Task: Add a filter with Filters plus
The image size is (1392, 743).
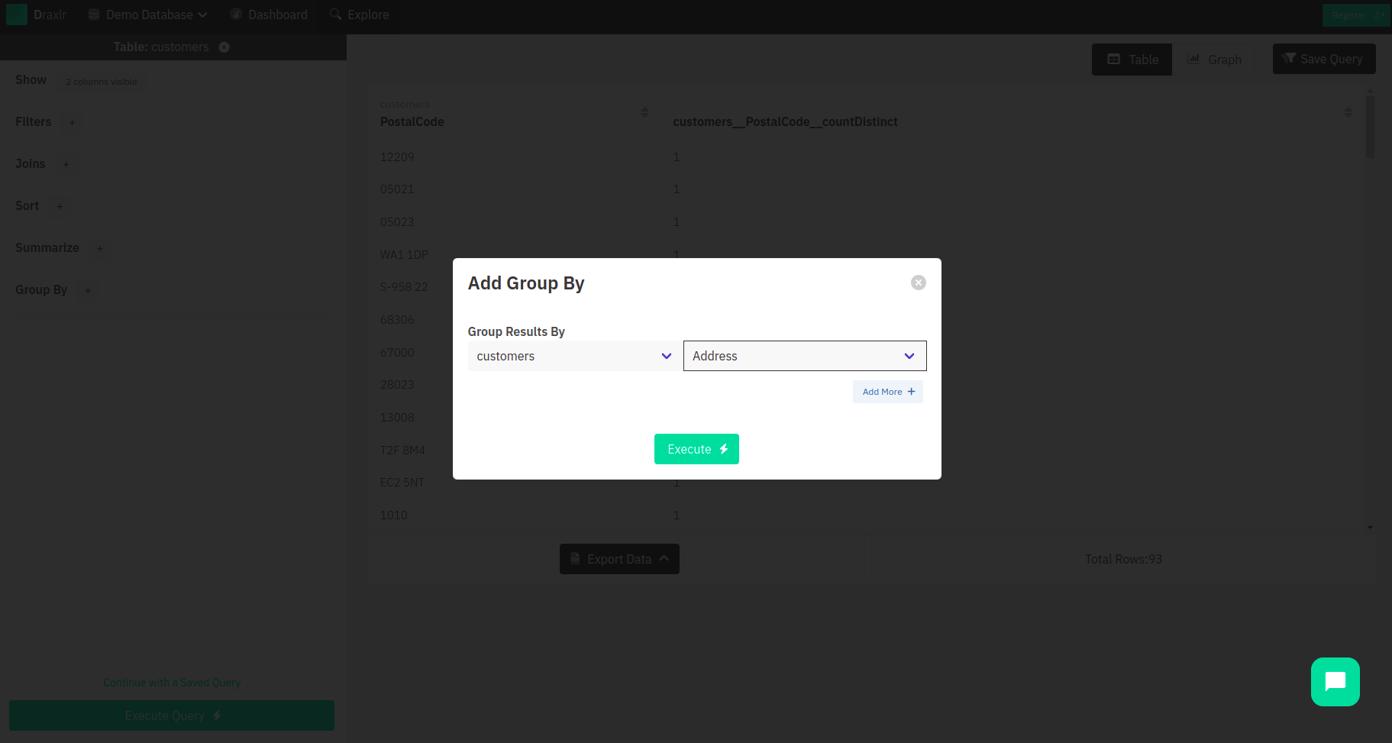Action: [73, 122]
